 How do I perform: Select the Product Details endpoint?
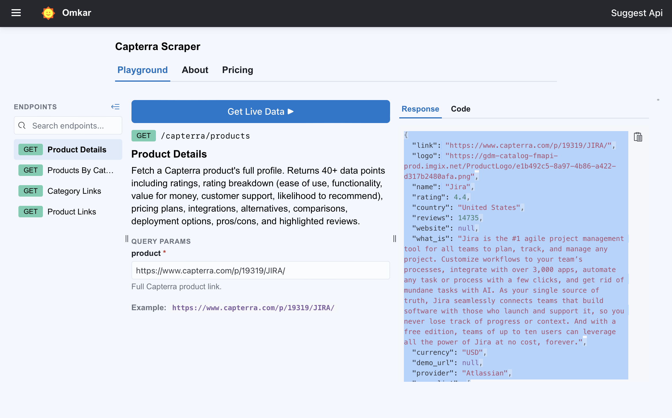(68, 149)
